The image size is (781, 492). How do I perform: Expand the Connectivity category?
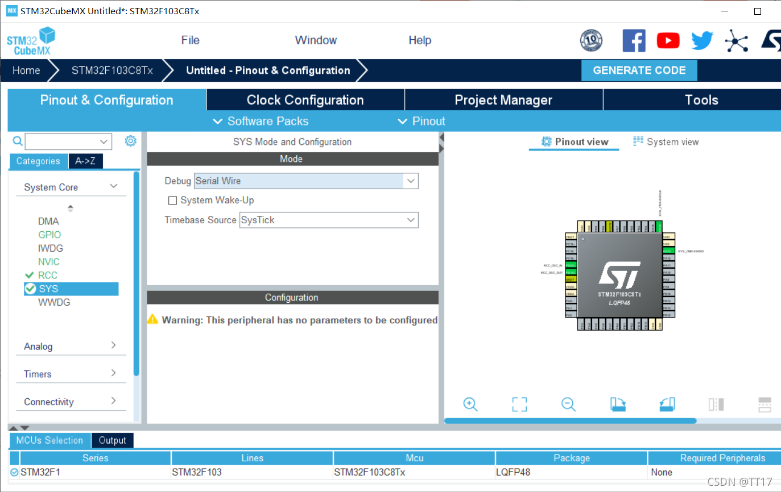coord(114,401)
